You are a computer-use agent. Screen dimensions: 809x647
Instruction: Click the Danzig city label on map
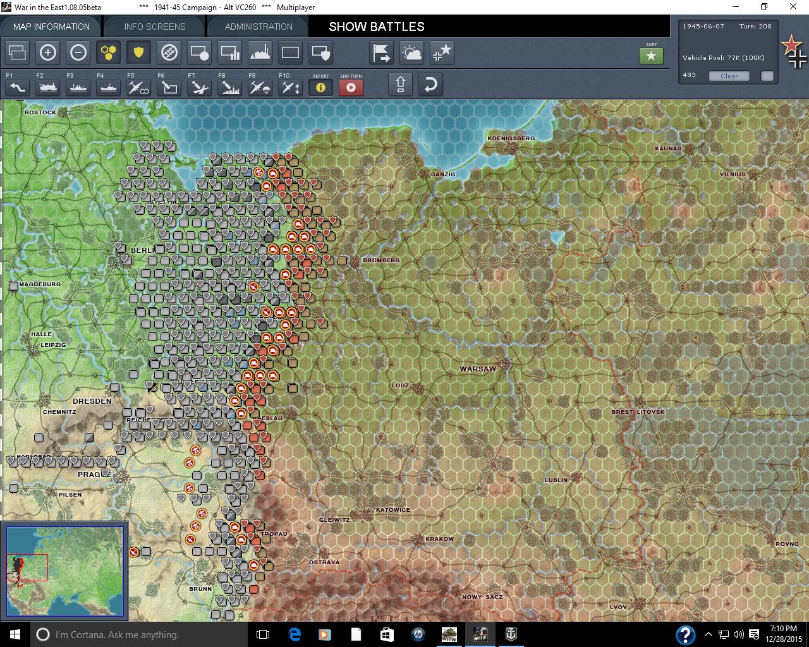(x=443, y=174)
